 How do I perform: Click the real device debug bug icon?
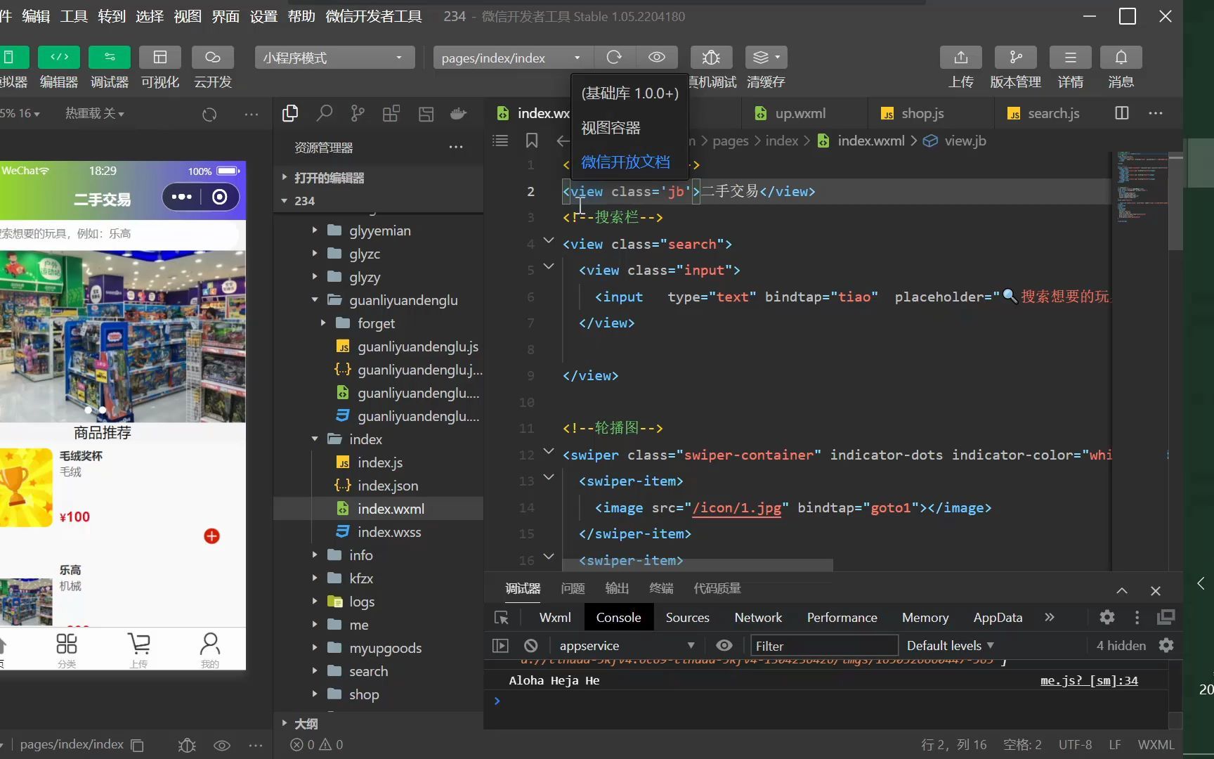click(711, 58)
